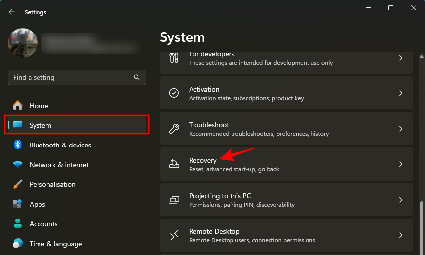The width and height of the screenshot is (425, 255).
Task: Minimize the Settings window
Action: [x=368, y=8]
